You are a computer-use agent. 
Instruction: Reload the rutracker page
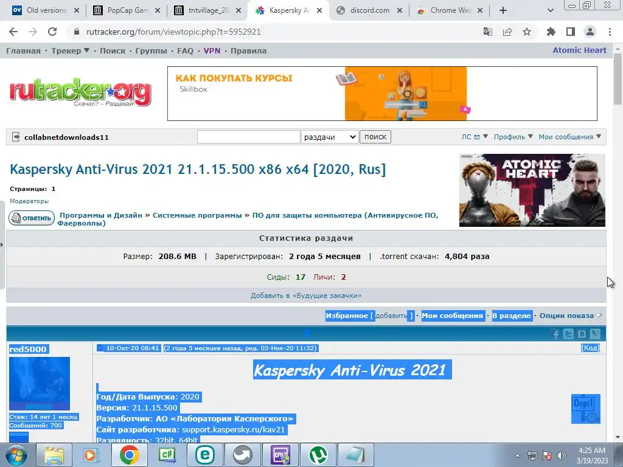[x=52, y=32]
